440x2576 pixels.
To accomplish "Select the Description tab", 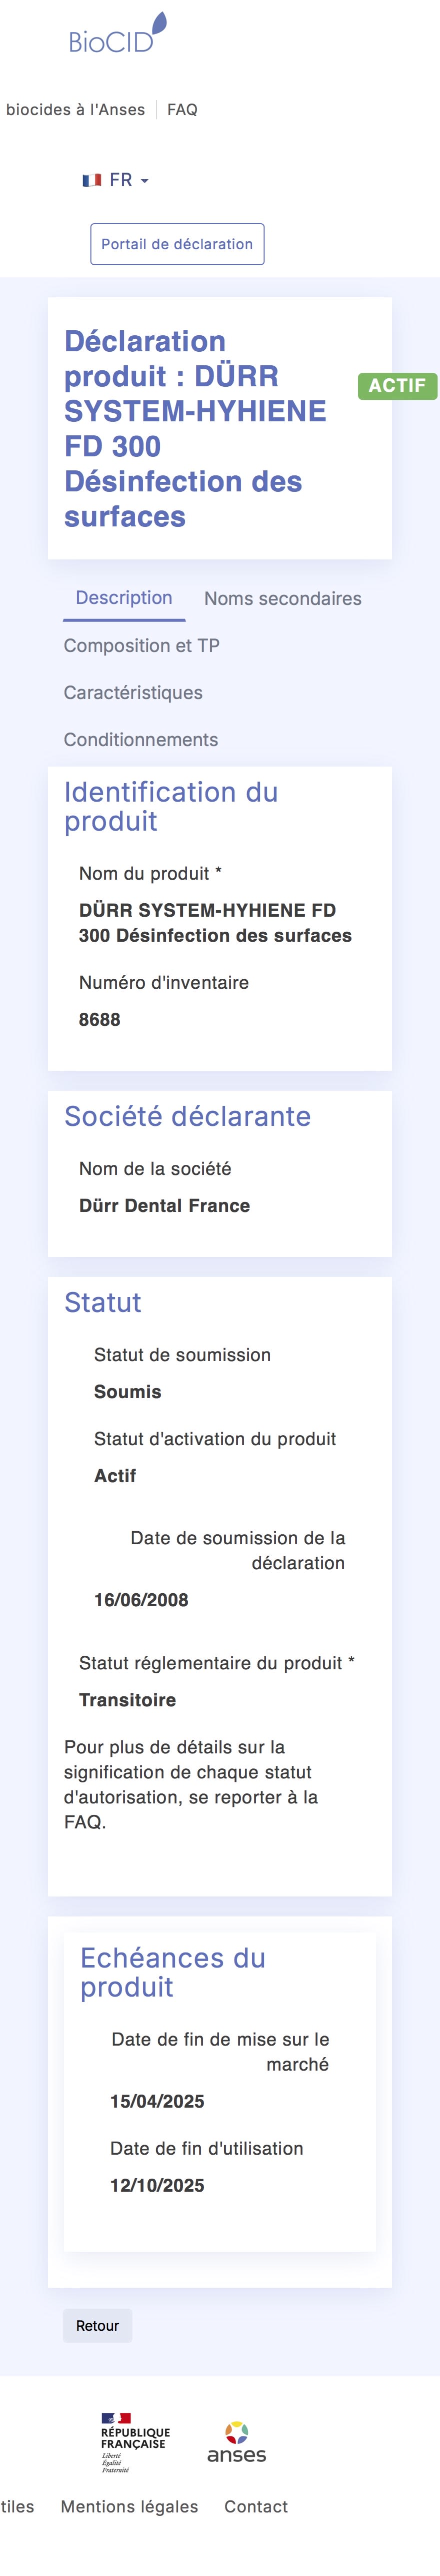I will tap(124, 598).
